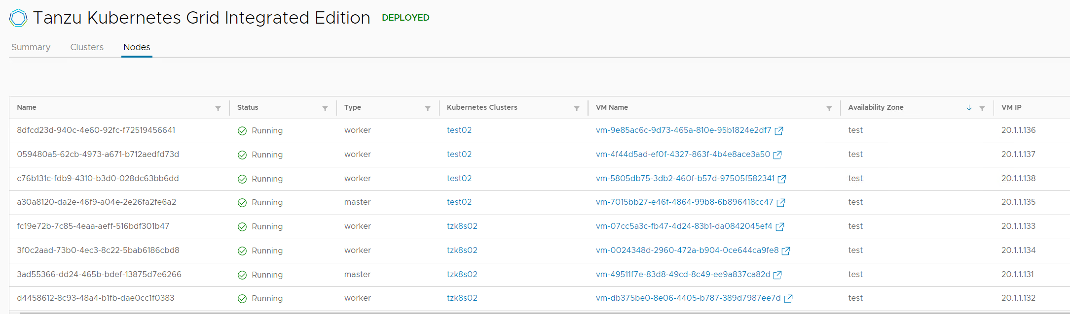Select node name fc19e72b-7c85-4eaa-aeff-516bdf301b47
This screenshot has height=314, width=1070.
93,226
